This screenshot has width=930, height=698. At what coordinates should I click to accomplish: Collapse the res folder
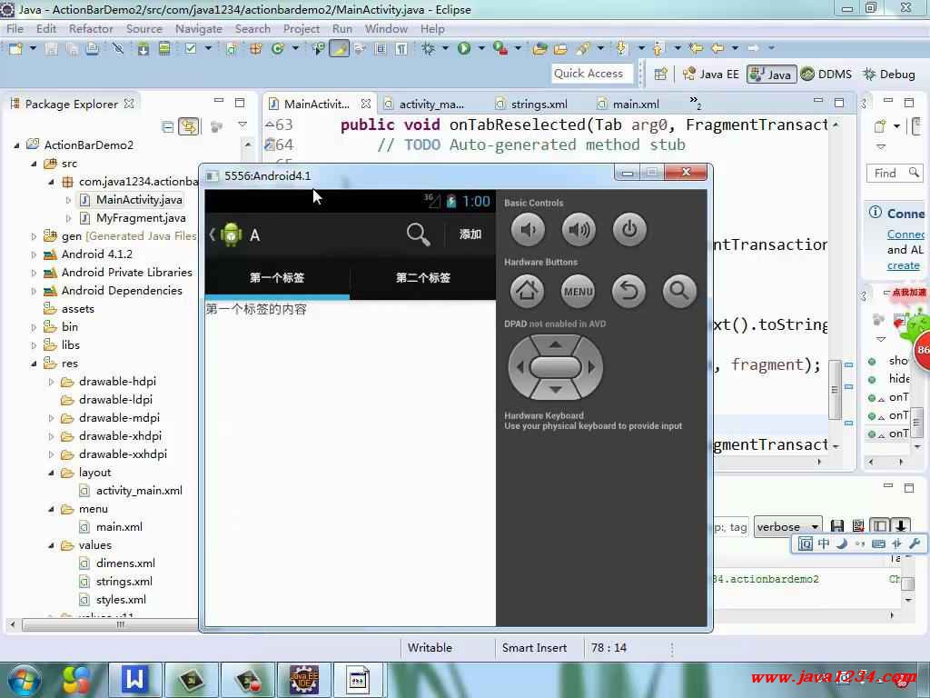tap(35, 364)
